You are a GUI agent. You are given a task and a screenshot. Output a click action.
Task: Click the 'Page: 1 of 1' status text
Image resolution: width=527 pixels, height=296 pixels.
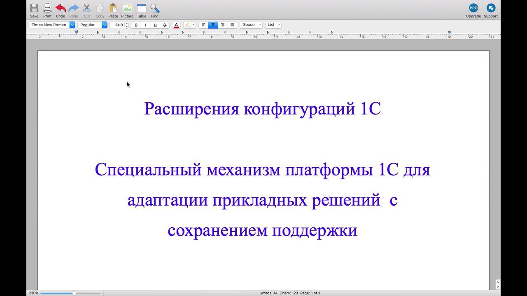[x=310, y=293]
